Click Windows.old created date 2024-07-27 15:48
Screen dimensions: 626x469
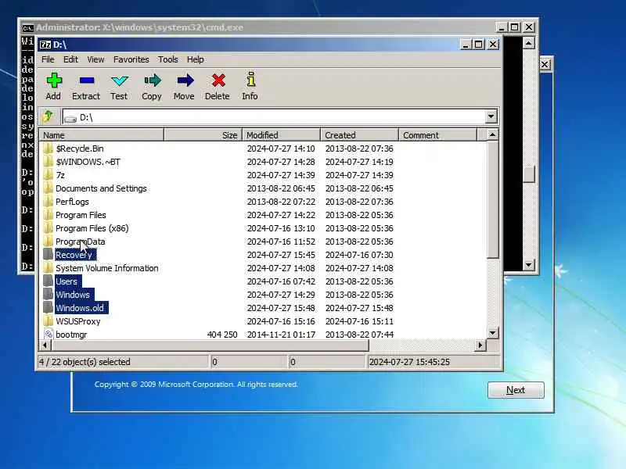[359, 308]
